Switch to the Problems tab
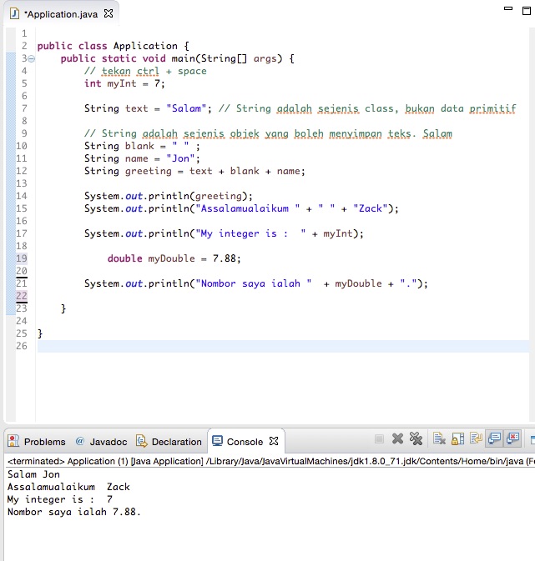The width and height of the screenshot is (535, 561). pos(37,442)
